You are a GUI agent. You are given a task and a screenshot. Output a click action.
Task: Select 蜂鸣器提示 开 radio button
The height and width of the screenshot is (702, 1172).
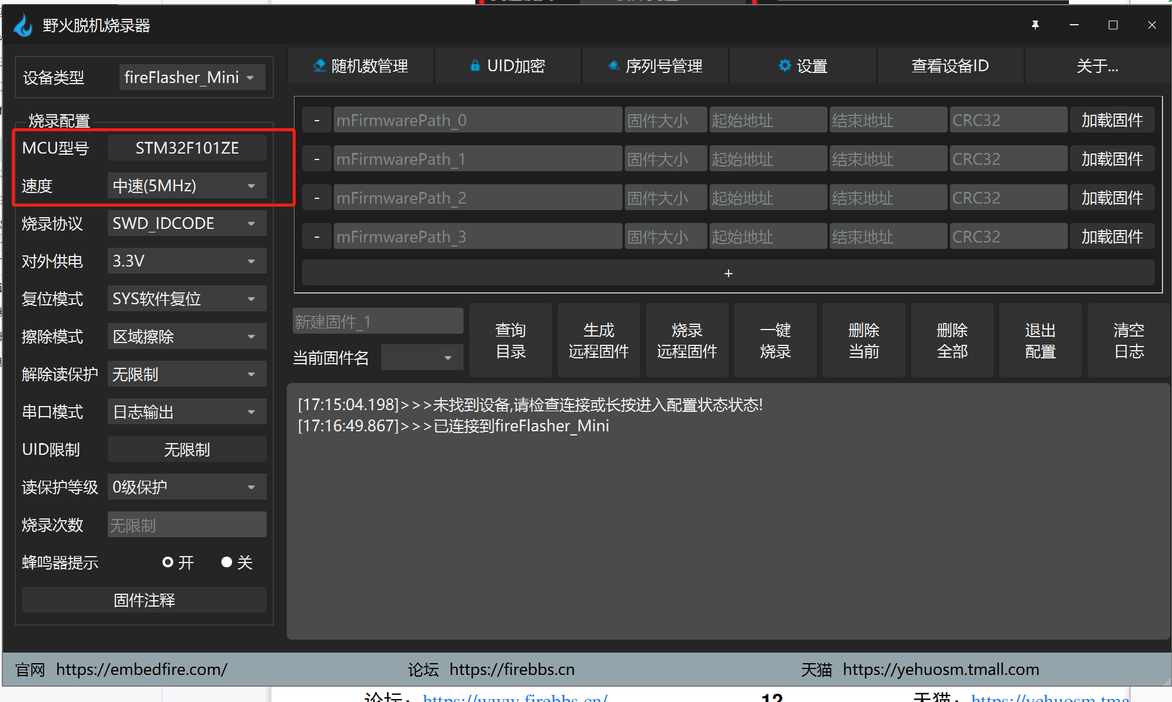[168, 562]
